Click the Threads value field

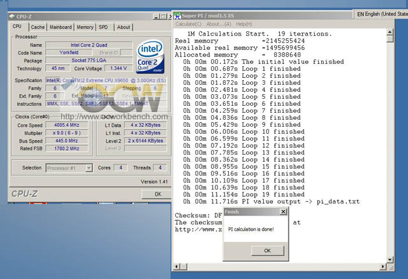pos(160,168)
